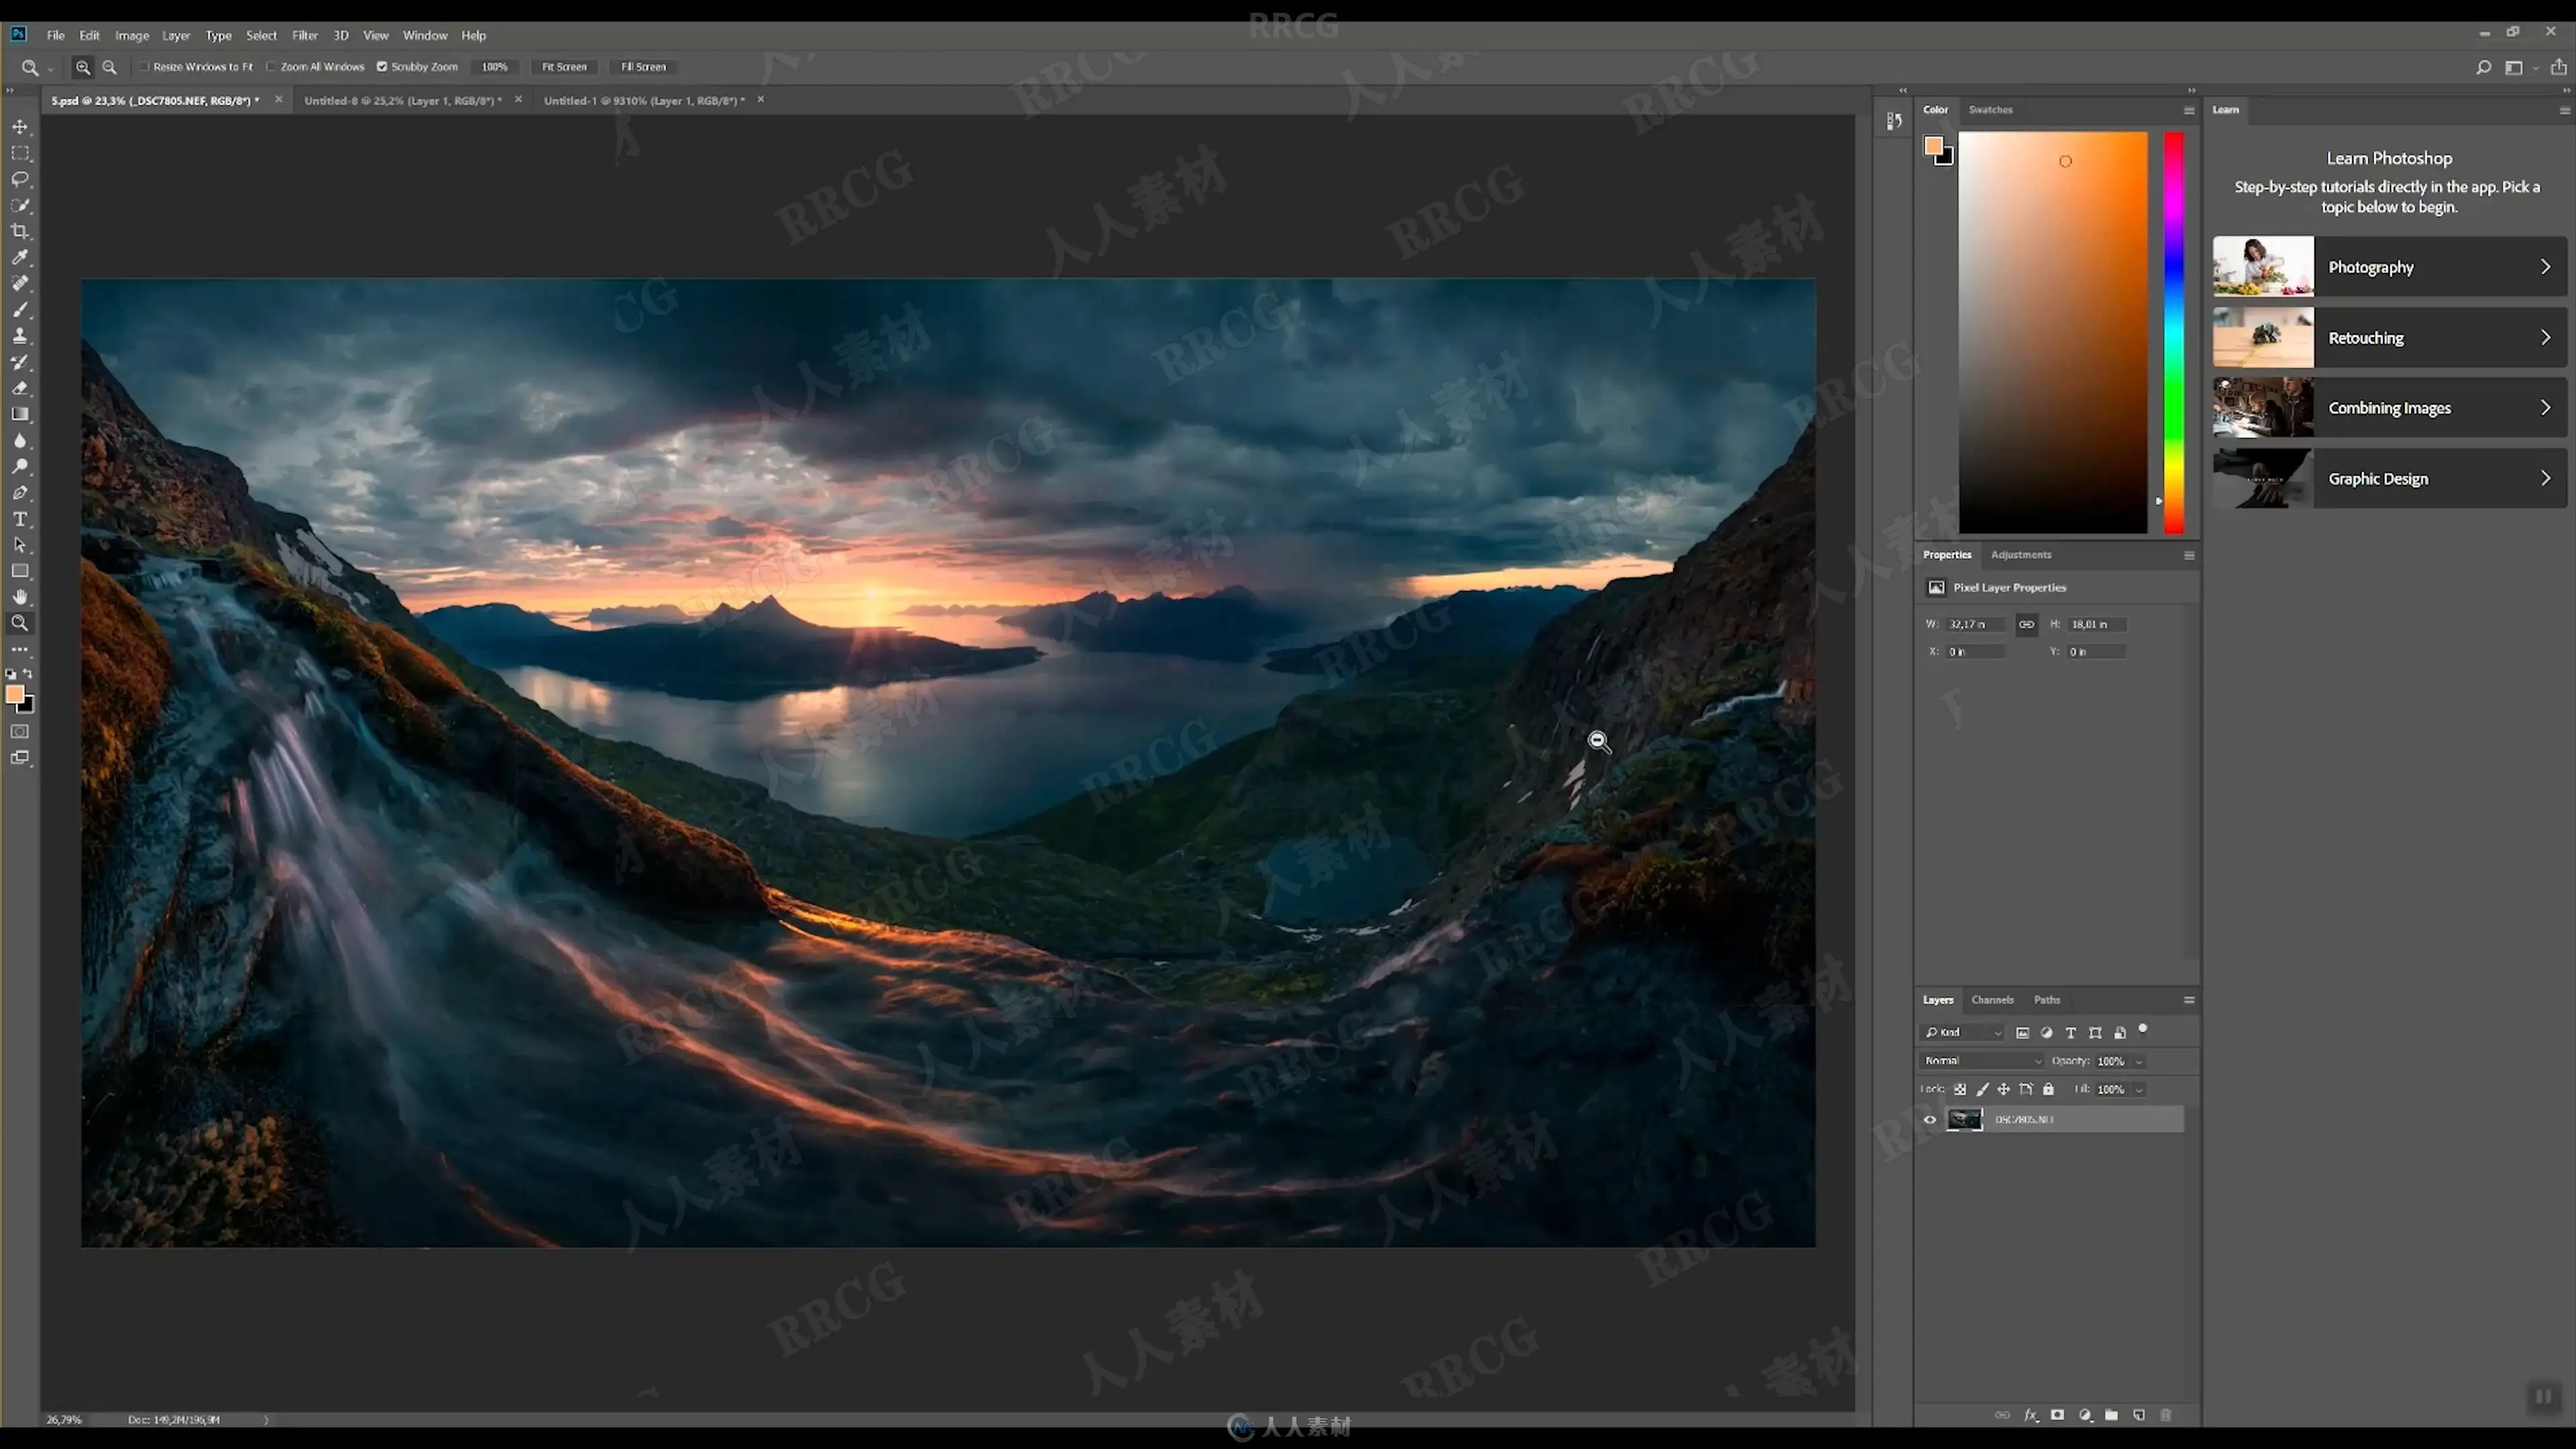Viewport: 2576px width, 1449px height.
Task: Expand the layer Opacity dropdown arrow
Action: (x=2139, y=1061)
